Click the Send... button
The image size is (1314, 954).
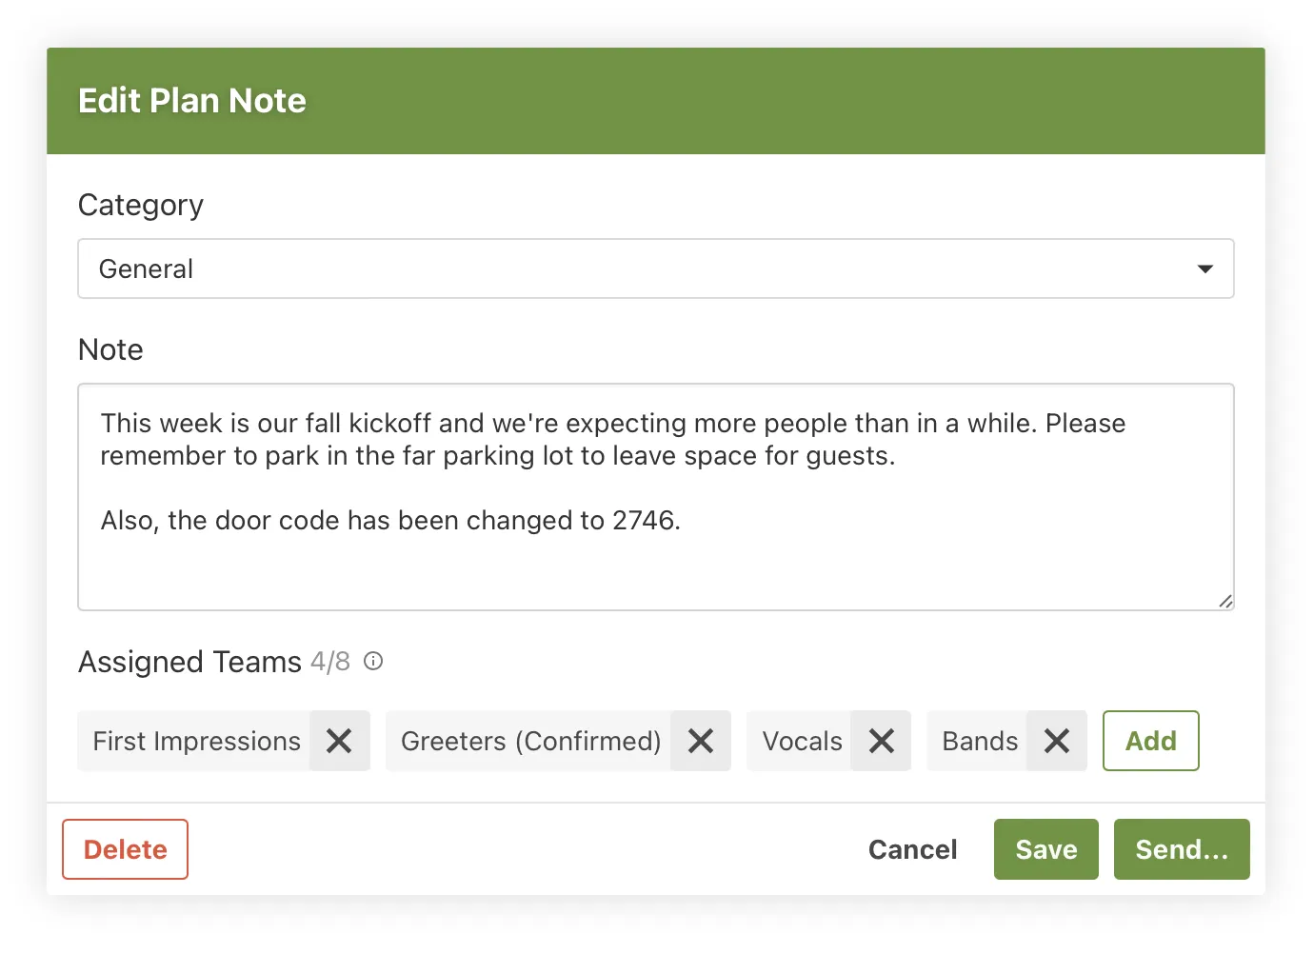[x=1181, y=849]
